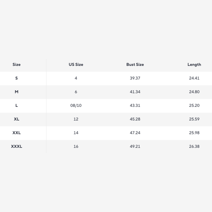
Task: Click the US size 08/10 cell
Action: 76,105
